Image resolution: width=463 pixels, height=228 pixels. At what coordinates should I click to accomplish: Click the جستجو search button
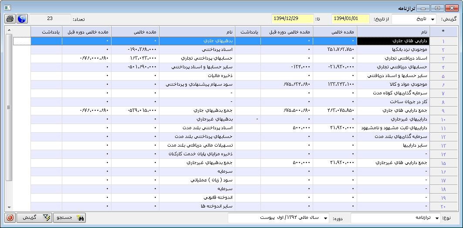pyautogui.click(x=69, y=218)
